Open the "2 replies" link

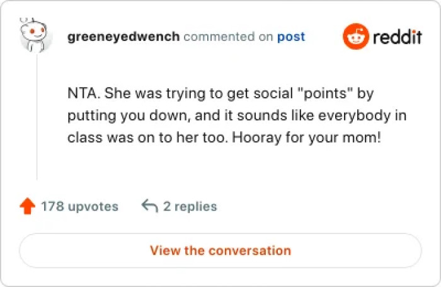190,206
